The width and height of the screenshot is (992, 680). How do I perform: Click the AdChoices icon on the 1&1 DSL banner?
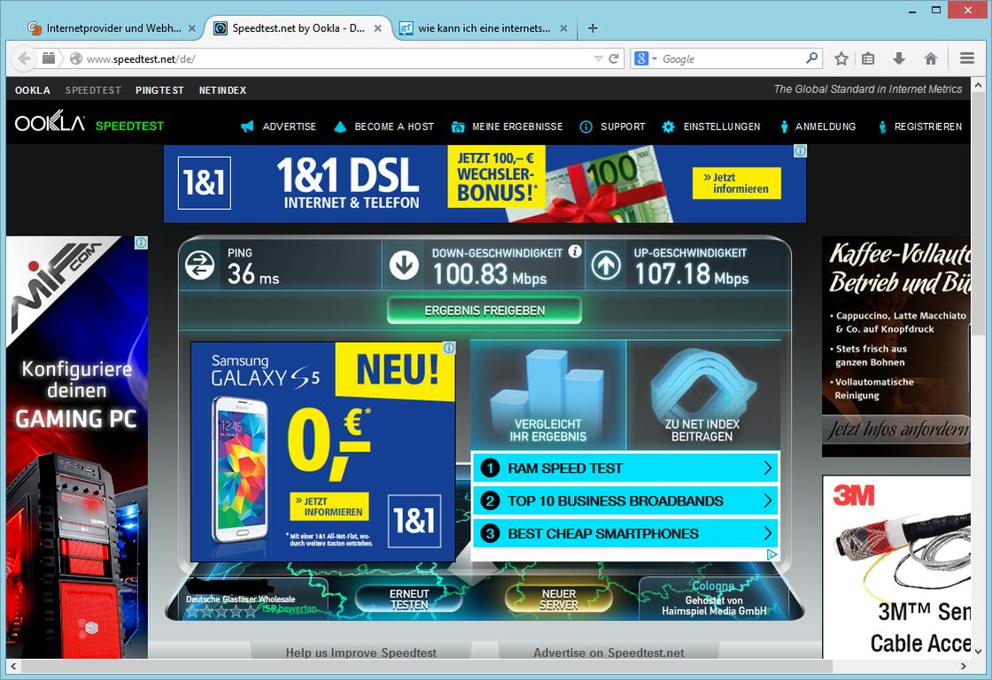pyautogui.click(x=801, y=151)
